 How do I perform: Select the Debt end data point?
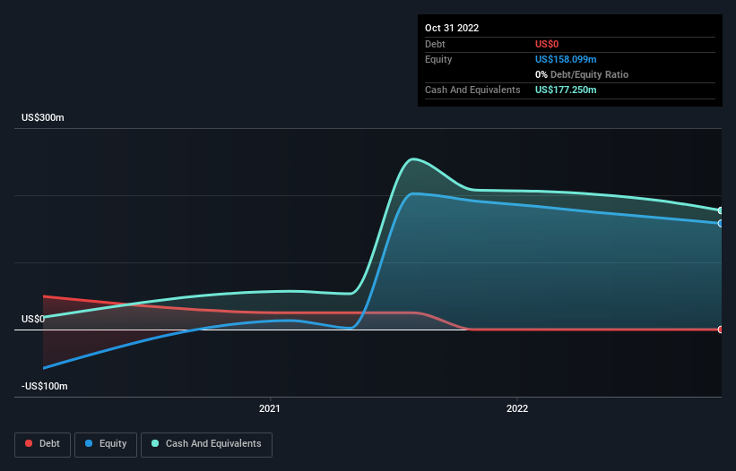tap(721, 330)
